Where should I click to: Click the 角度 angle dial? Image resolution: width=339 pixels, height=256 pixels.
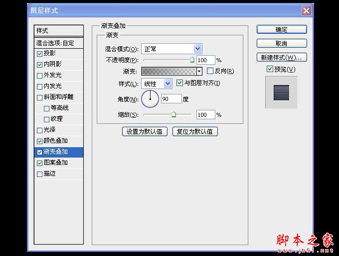pos(150,99)
